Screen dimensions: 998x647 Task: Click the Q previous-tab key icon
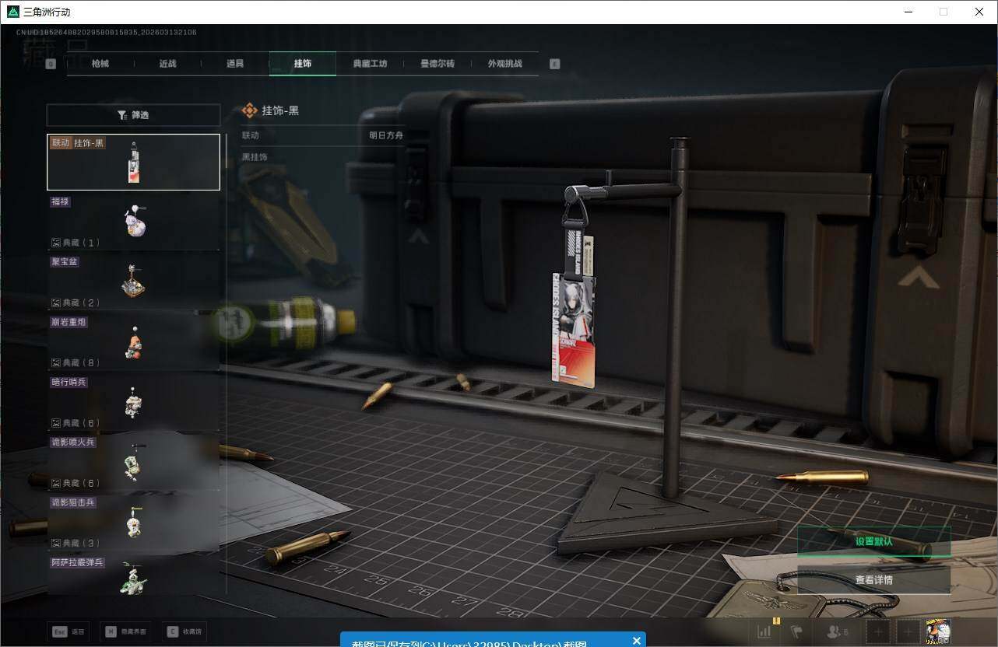click(51, 64)
